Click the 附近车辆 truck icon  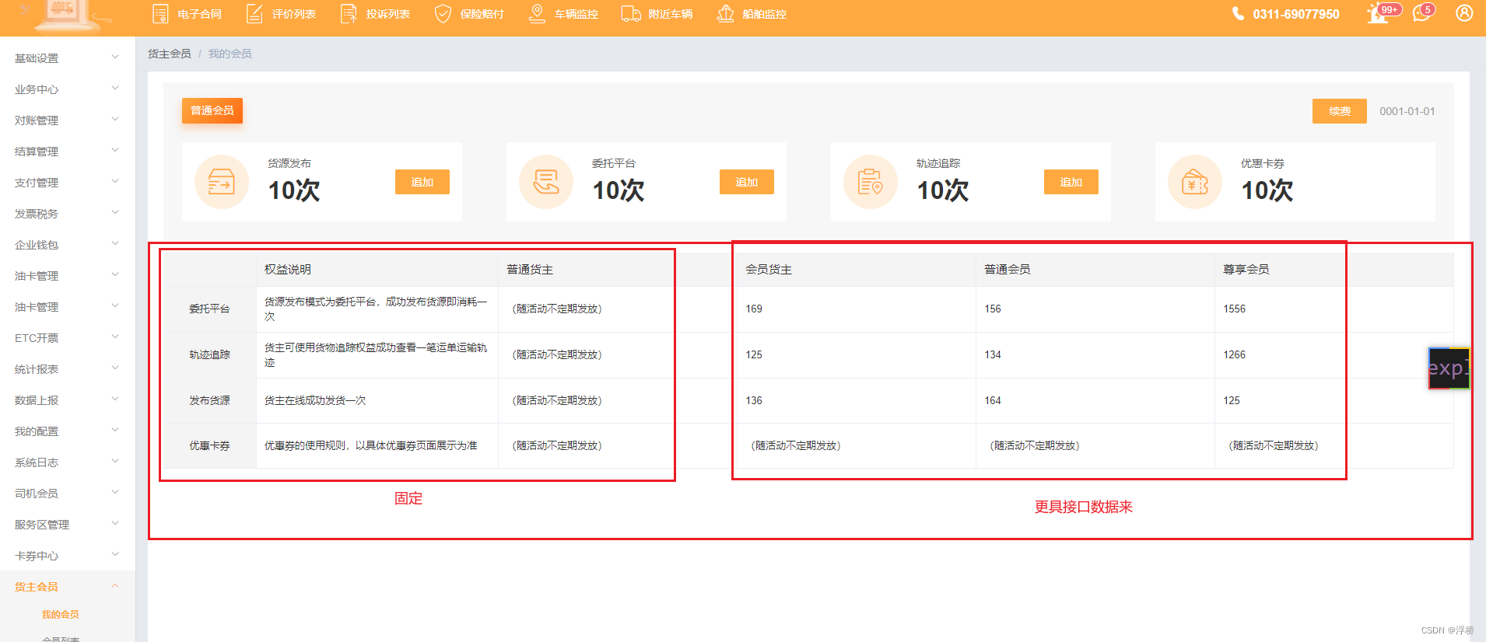pos(631,14)
